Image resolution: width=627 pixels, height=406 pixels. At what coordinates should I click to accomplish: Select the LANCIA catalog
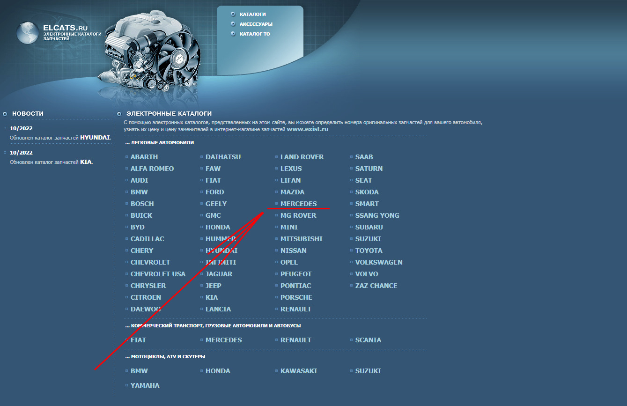218,309
